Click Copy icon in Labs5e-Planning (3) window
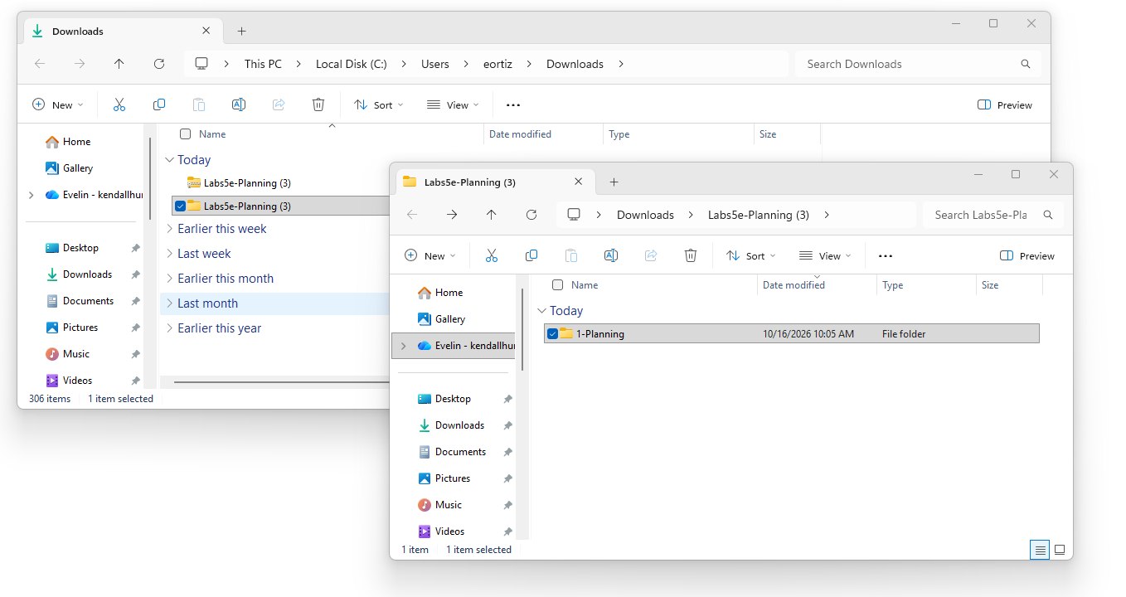The width and height of the screenshot is (1126, 597). pyautogui.click(x=531, y=256)
